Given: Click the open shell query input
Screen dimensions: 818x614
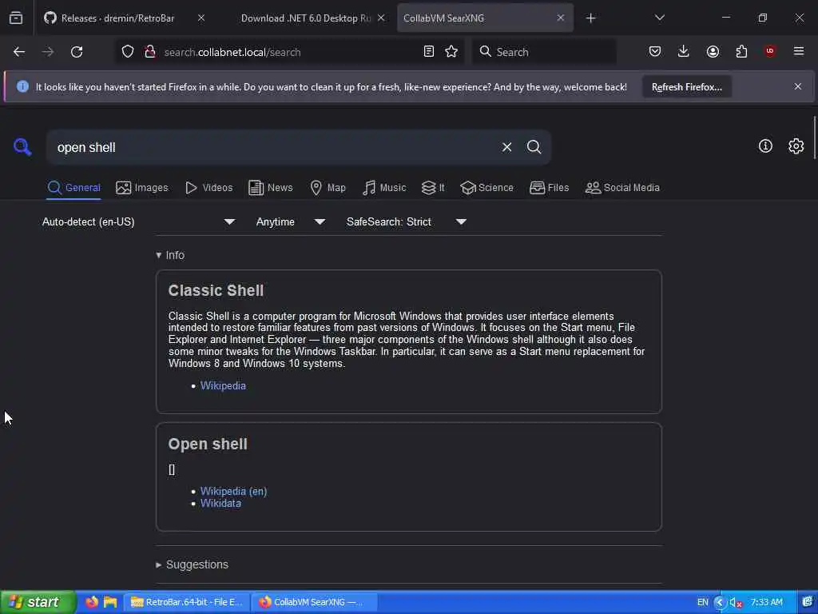Looking at the screenshot, I should pos(272,147).
